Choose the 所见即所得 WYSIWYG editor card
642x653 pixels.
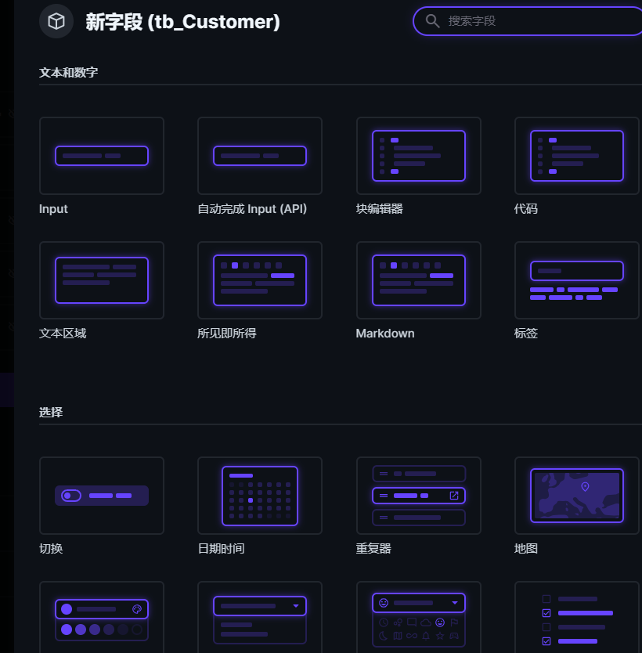pyautogui.click(x=260, y=280)
